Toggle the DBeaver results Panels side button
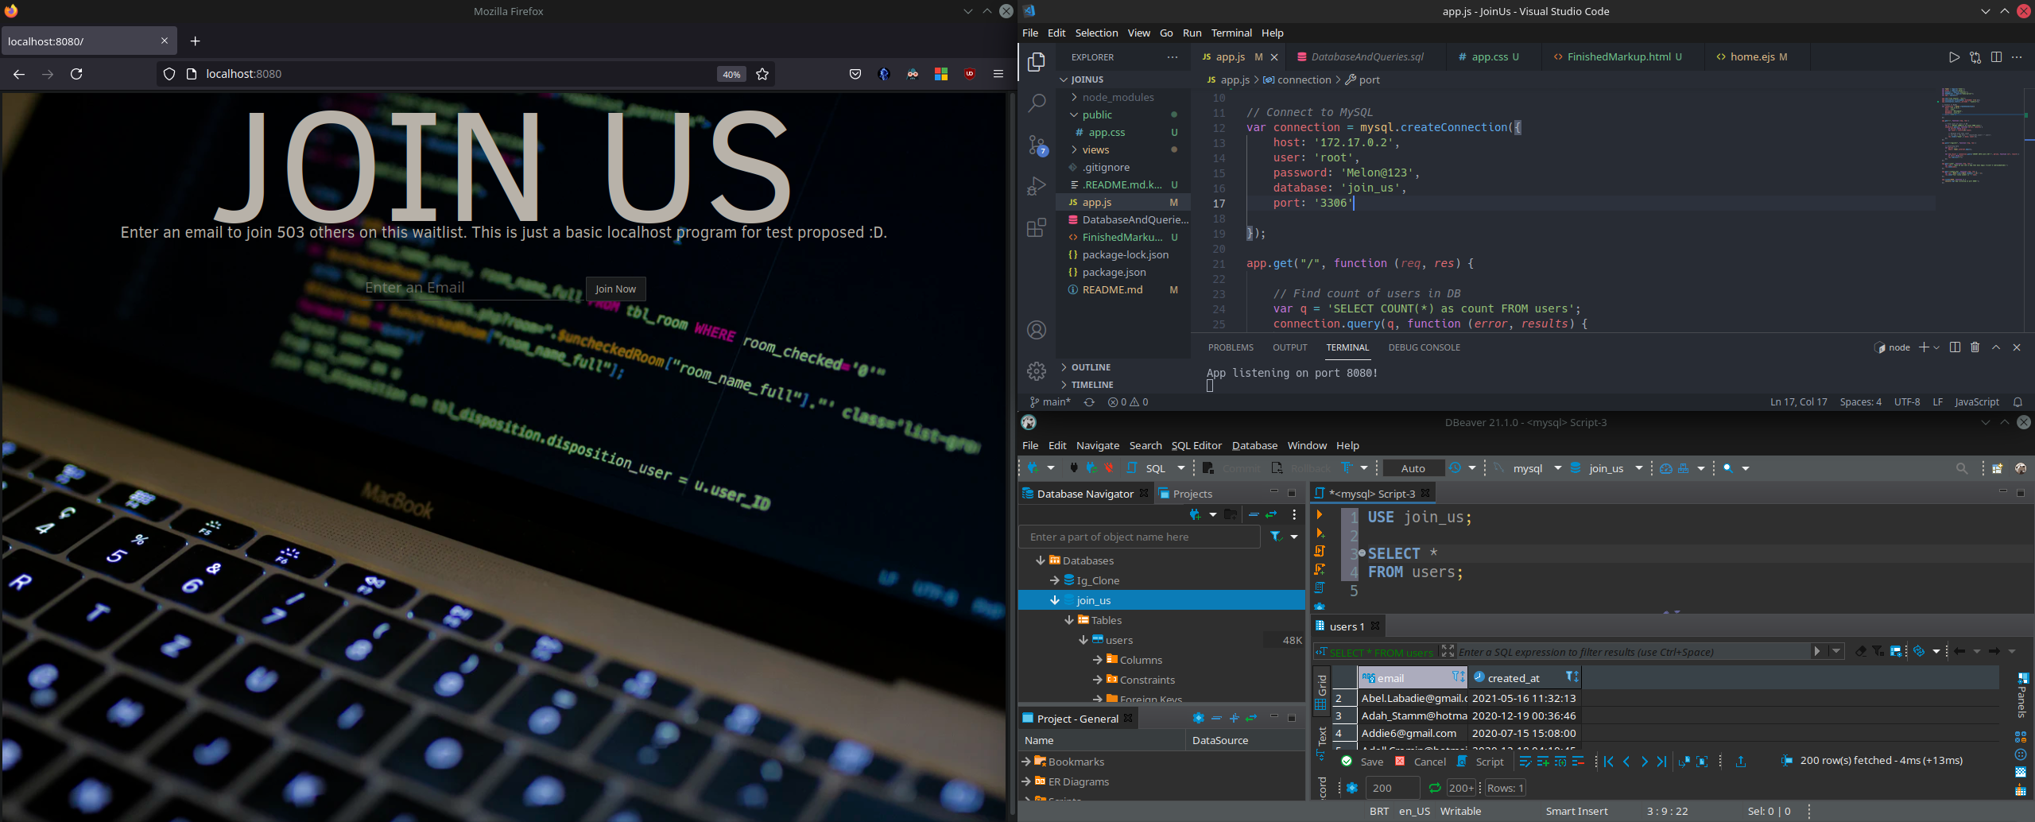This screenshot has width=2035, height=822. [x=2023, y=694]
